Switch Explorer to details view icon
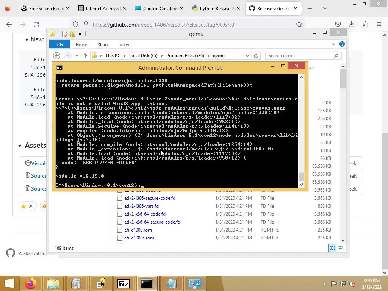Viewport: 388px width, 291px height. (x=332, y=248)
